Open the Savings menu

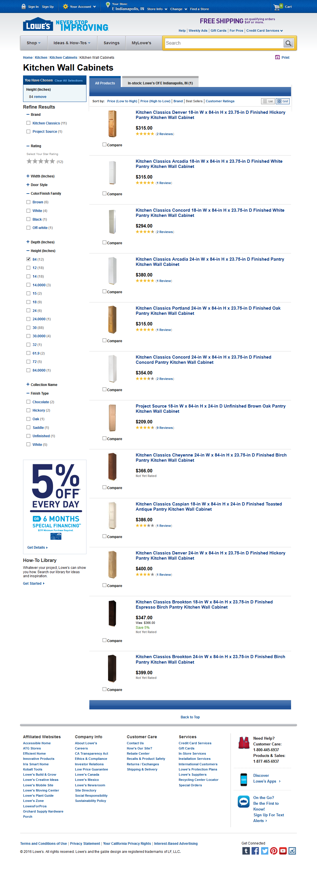tap(111, 43)
